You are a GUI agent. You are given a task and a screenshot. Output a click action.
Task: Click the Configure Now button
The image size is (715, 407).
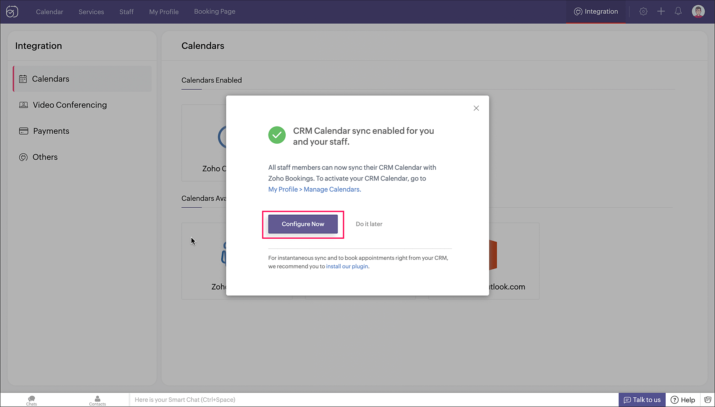(303, 224)
